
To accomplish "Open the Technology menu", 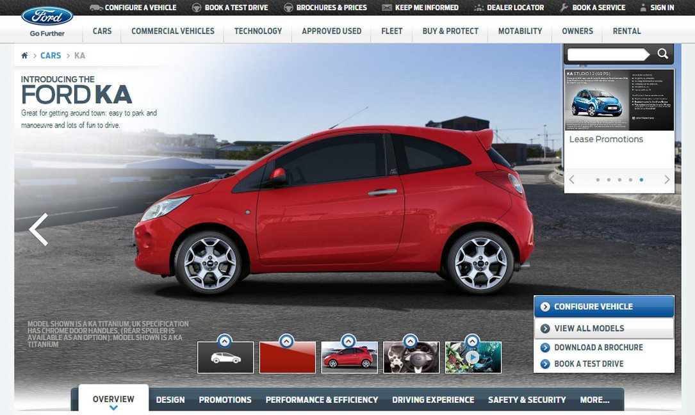I will pos(258,31).
